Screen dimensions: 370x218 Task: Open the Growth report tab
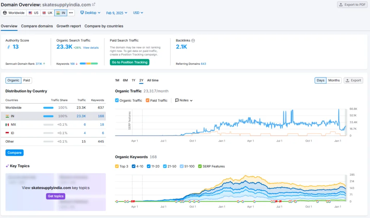coord(69,26)
